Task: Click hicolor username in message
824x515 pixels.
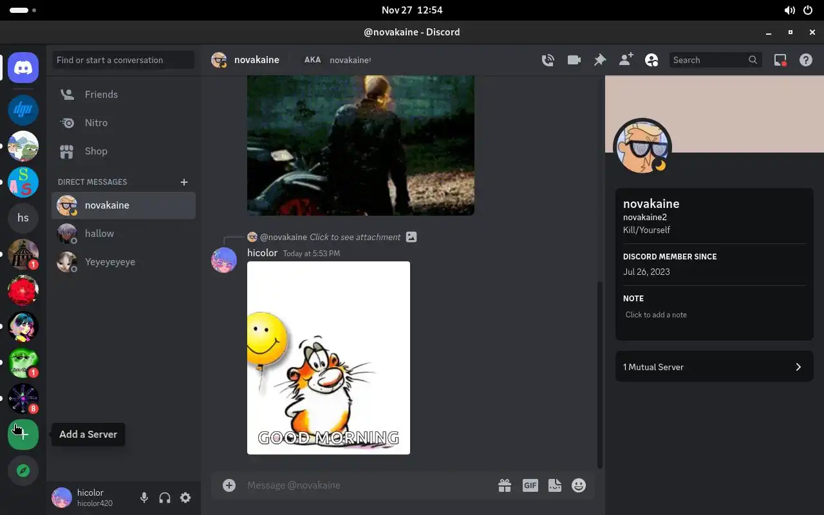Action: point(262,253)
